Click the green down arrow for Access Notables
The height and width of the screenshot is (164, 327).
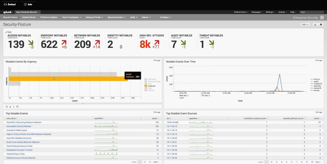31,43
